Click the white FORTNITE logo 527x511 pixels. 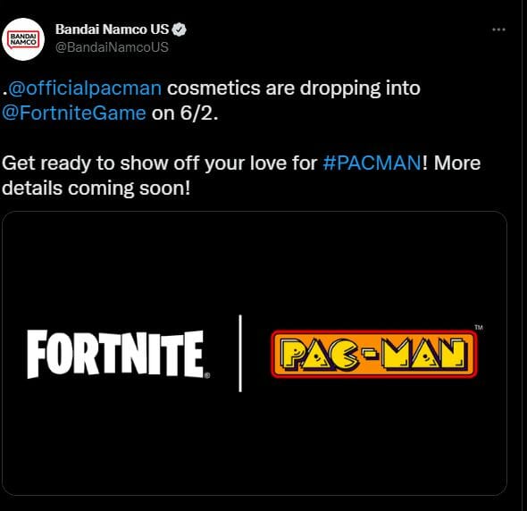(115, 354)
